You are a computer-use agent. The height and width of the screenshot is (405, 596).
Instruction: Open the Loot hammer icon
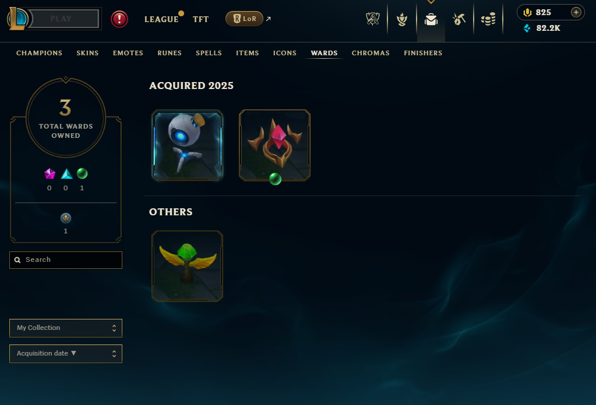click(x=459, y=19)
